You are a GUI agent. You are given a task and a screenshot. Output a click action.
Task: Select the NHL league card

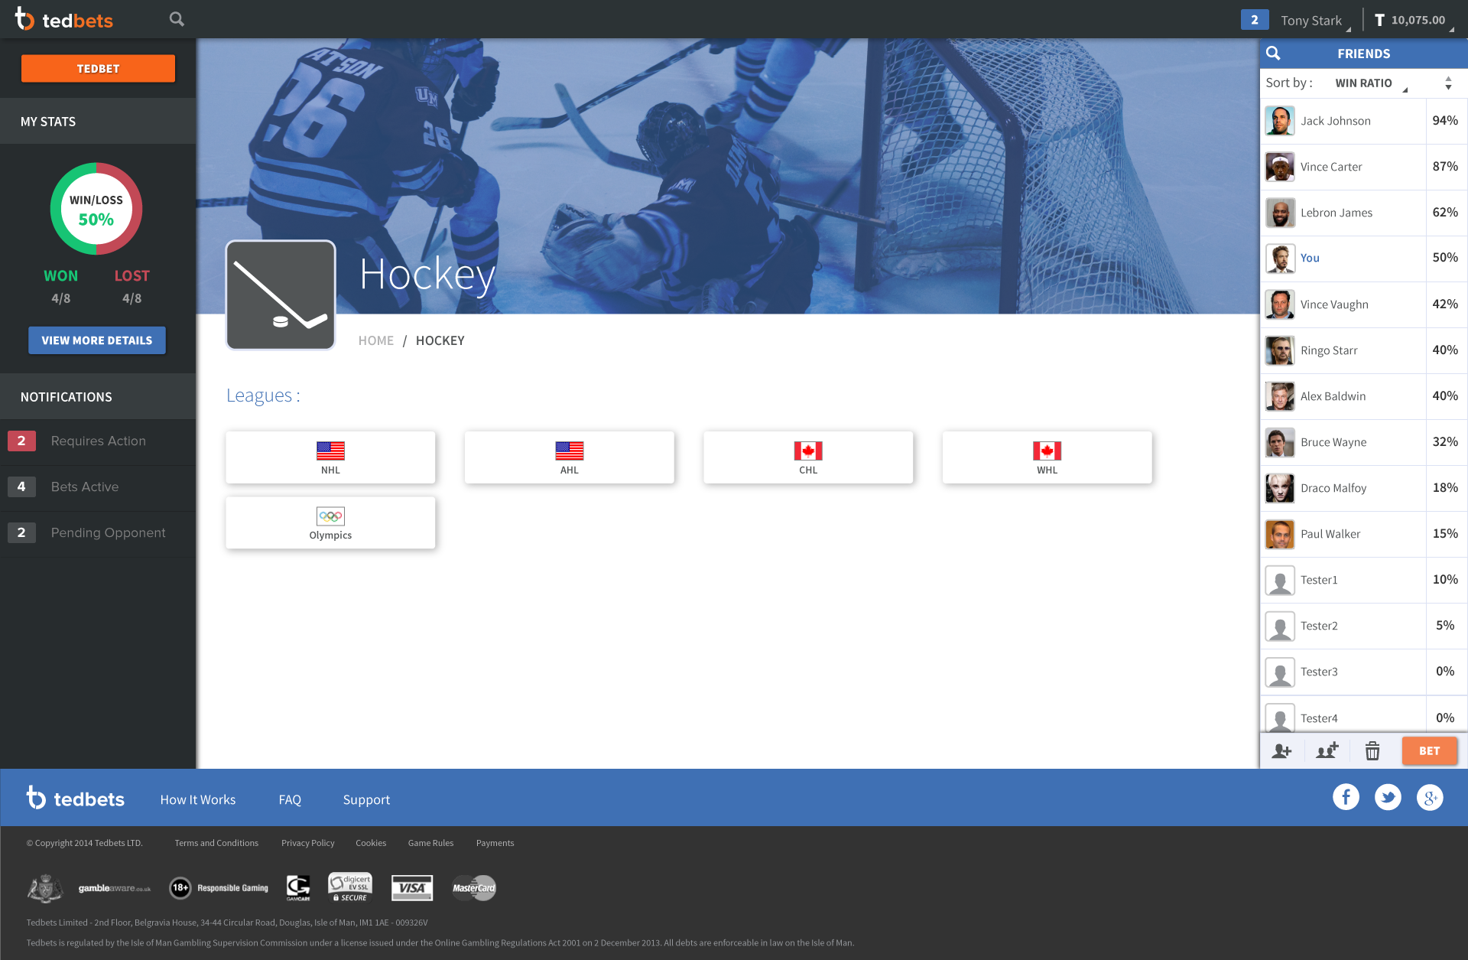coord(330,457)
